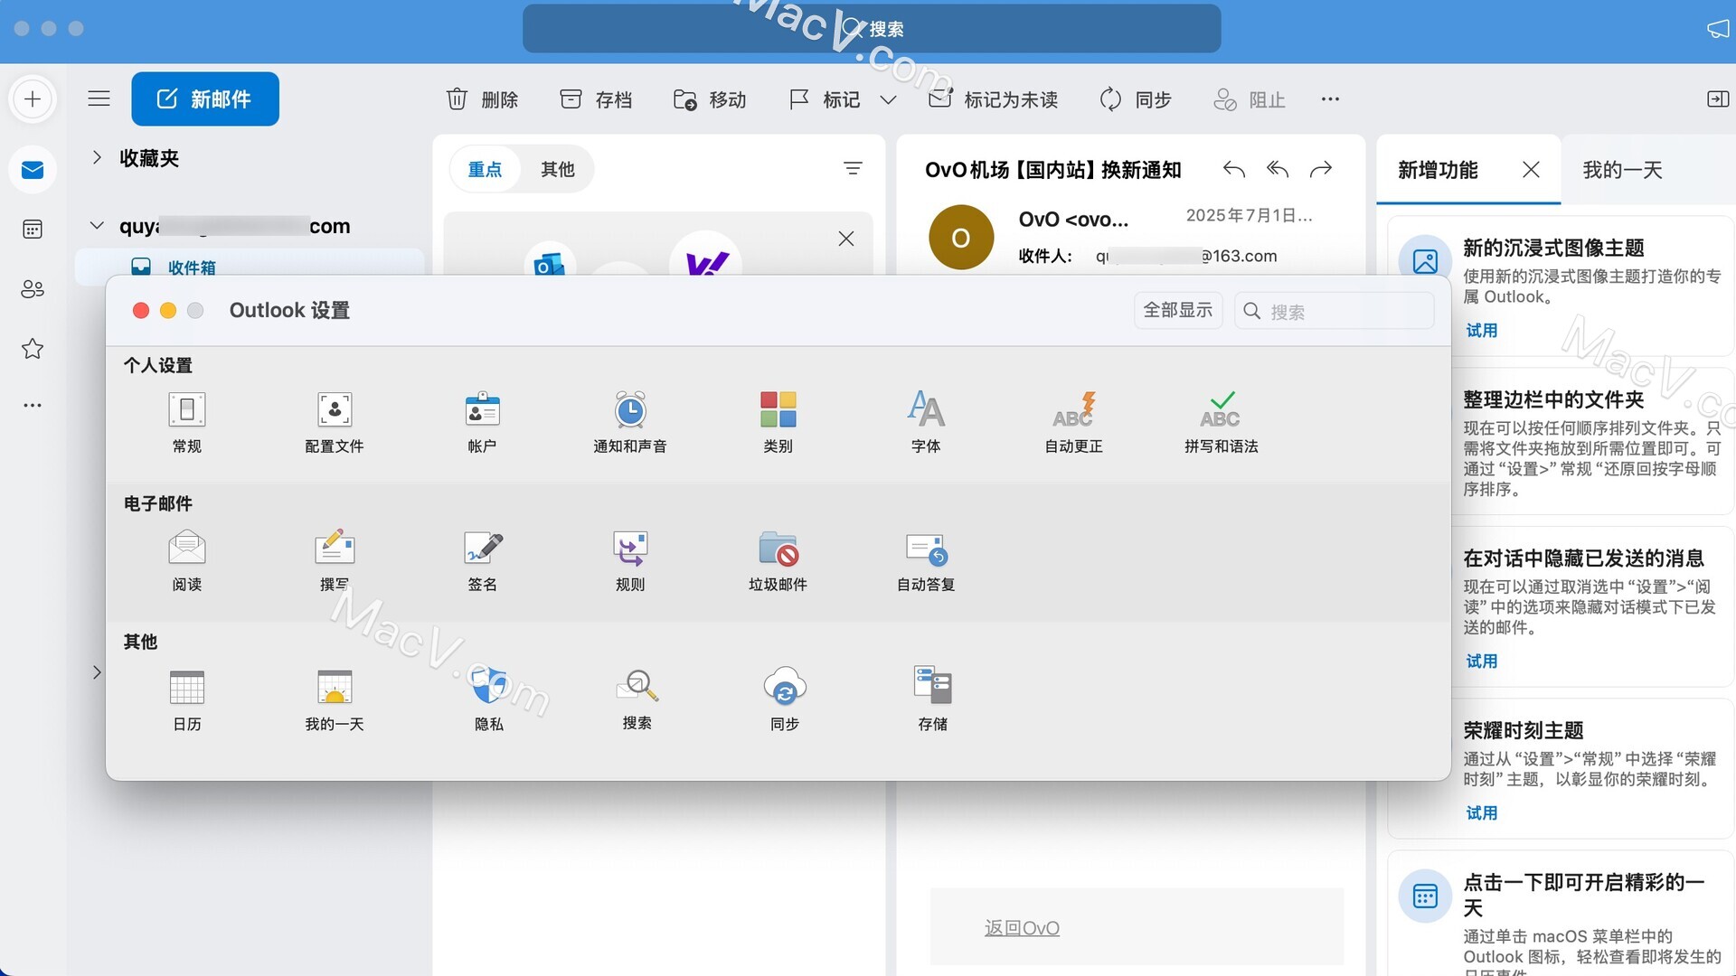
Task: Select the Calendar icon in left sidebar
Action: [33, 229]
